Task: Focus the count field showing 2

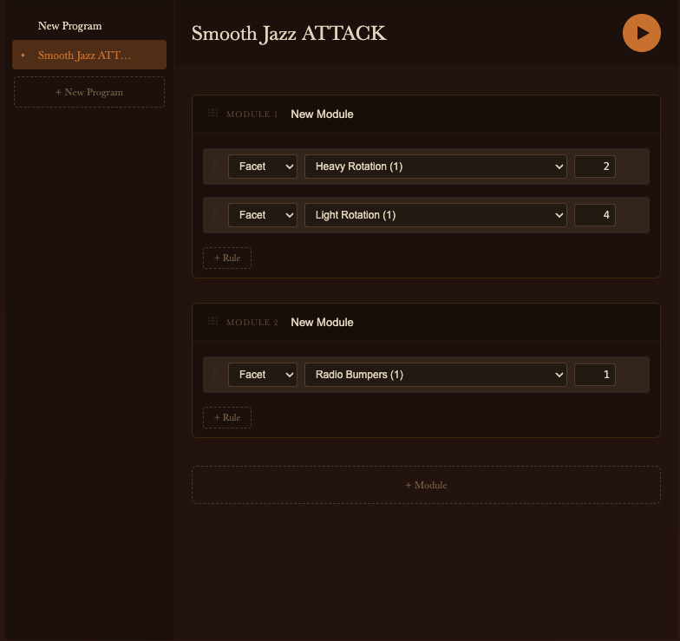Action: coord(595,167)
